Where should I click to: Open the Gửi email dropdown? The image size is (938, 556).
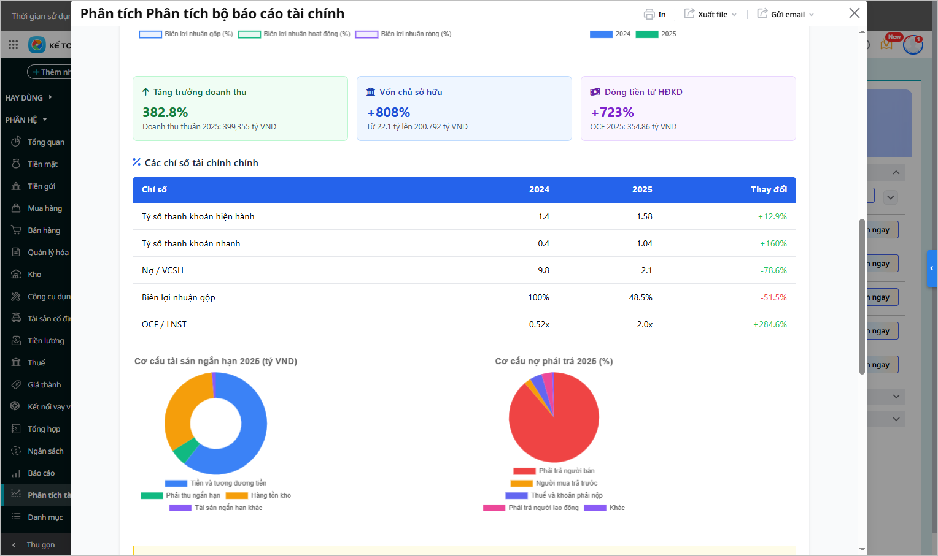click(x=786, y=14)
